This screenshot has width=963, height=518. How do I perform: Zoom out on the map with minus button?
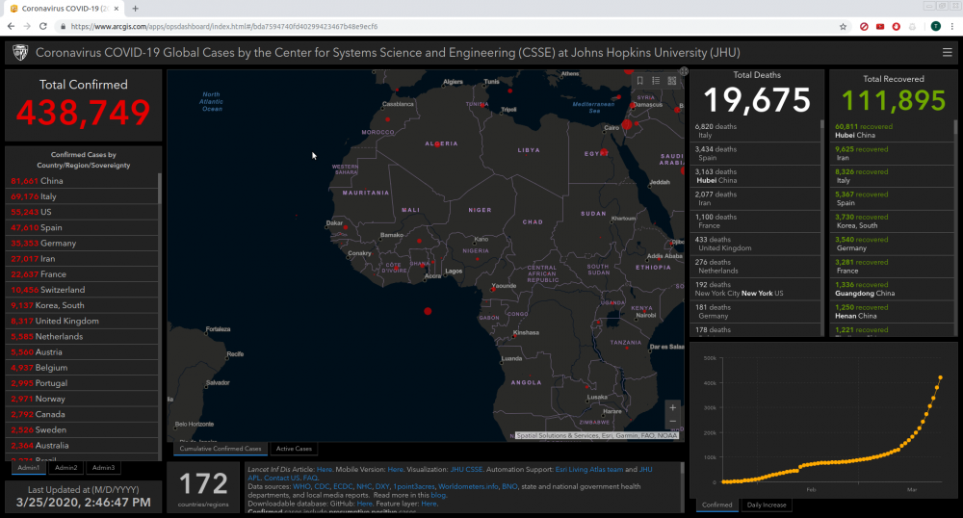click(x=672, y=422)
